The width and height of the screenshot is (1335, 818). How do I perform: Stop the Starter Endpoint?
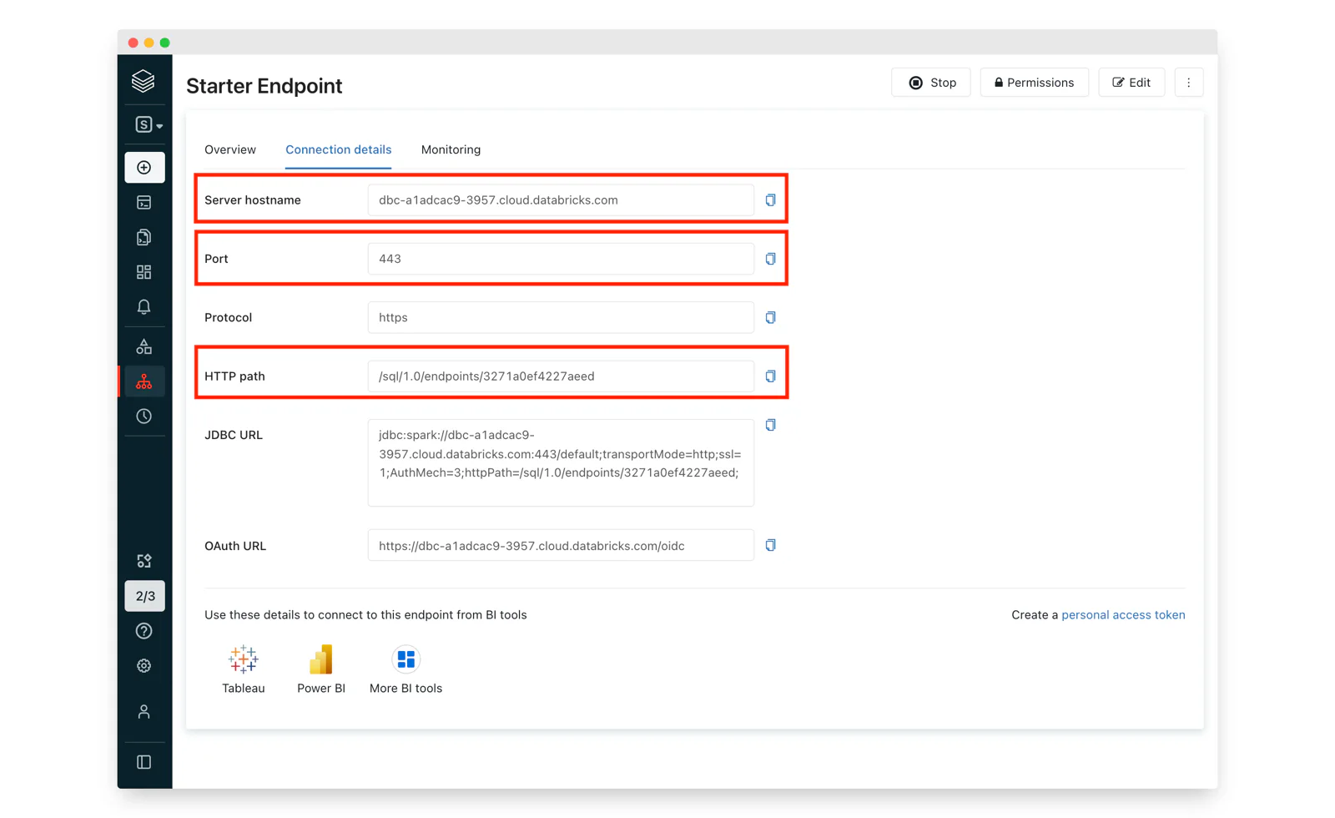(x=931, y=83)
